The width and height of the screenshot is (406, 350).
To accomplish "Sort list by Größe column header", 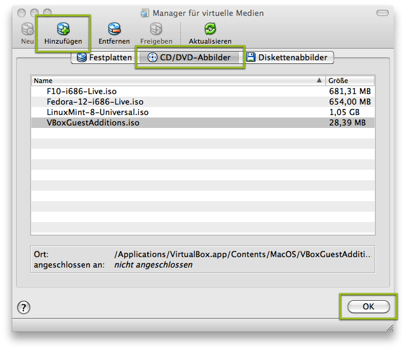I will [x=350, y=81].
